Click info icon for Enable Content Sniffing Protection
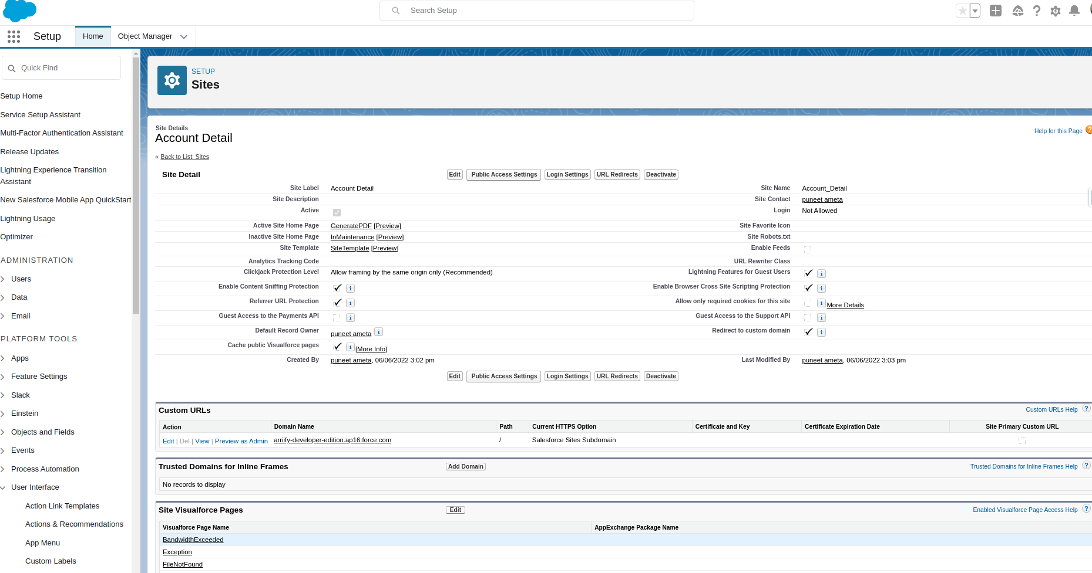 point(350,288)
